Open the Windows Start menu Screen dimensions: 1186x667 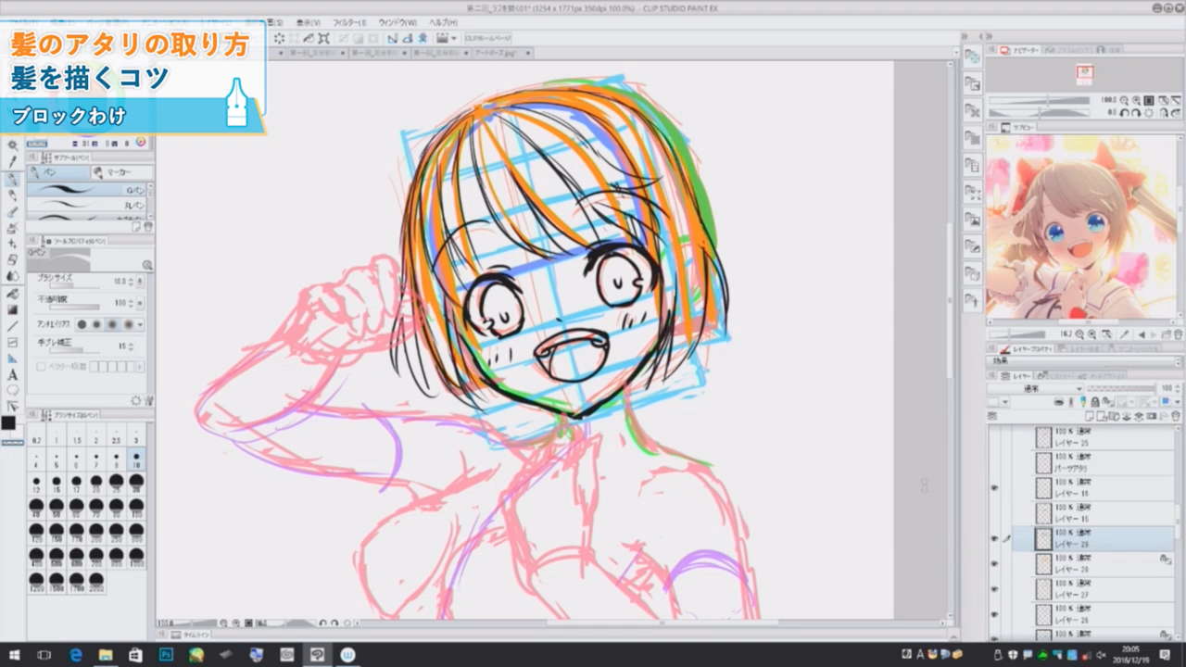point(15,655)
